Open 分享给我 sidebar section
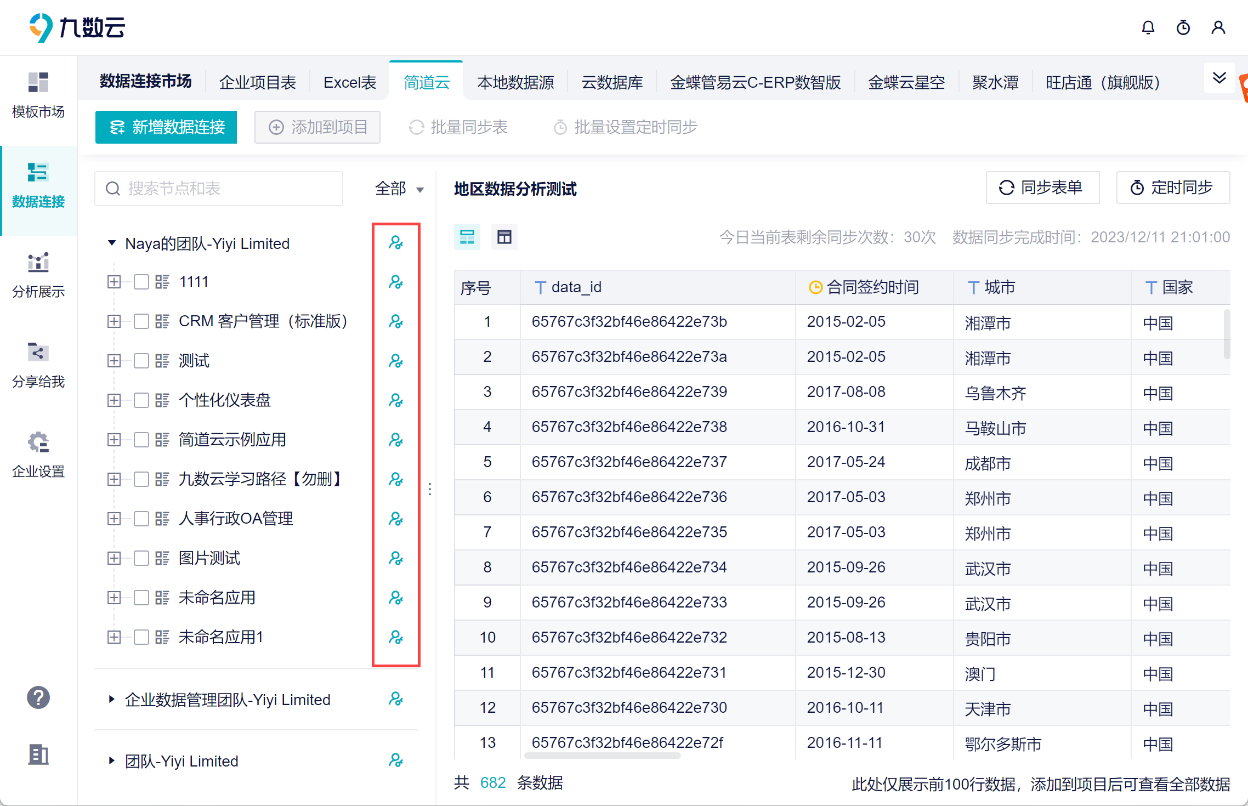Screen dimensions: 1248x806 (x=38, y=365)
